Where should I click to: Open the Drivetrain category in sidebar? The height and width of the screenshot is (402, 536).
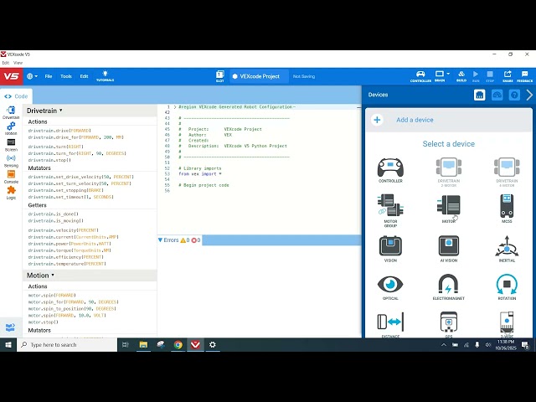[x=11, y=112]
